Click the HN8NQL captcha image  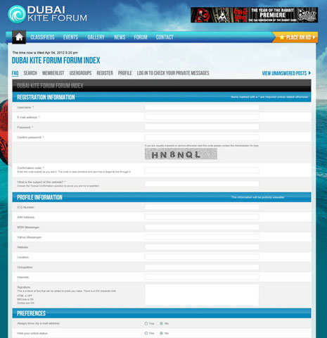click(x=181, y=154)
